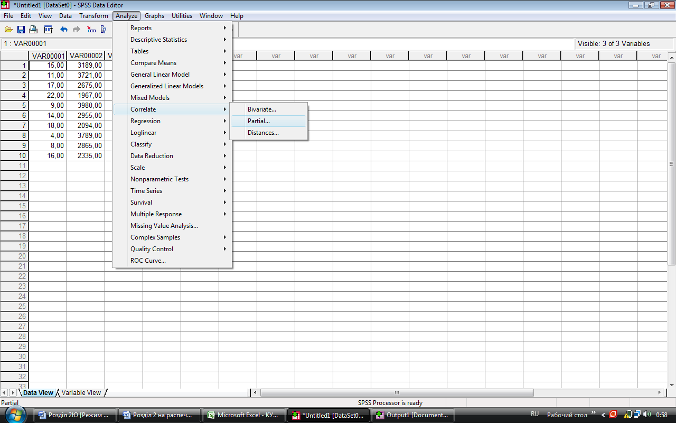
Task: Click the horizontal scrollbar thumb
Action: 397,393
